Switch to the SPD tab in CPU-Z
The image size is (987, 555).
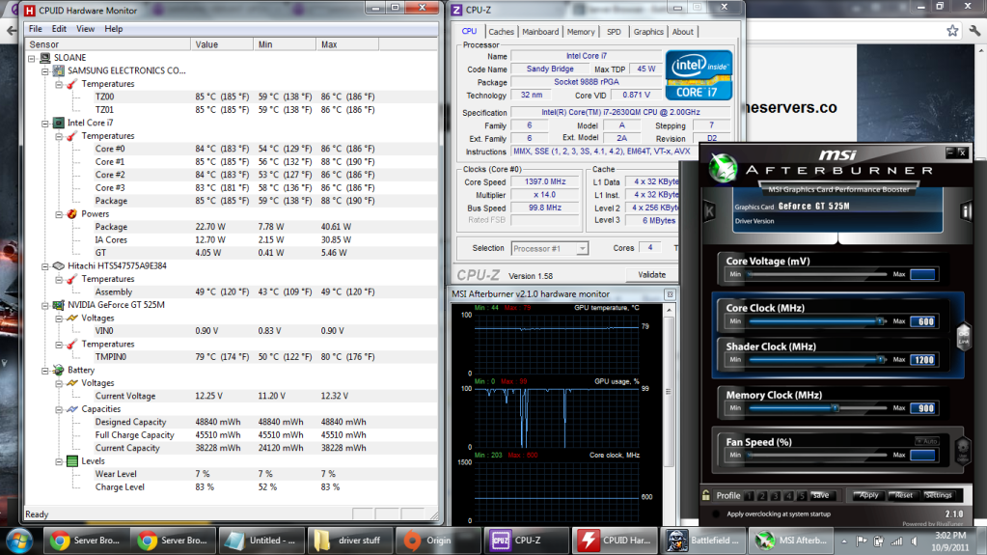[614, 32]
